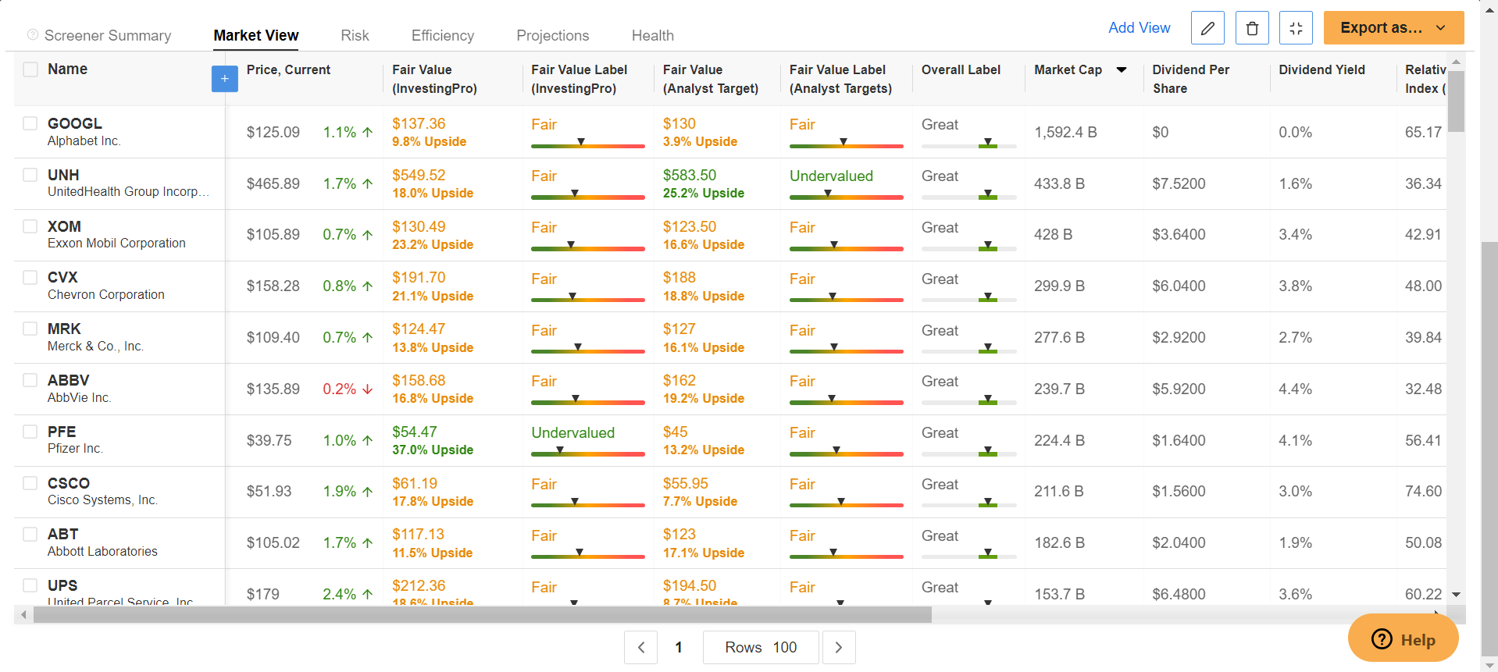This screenshot has height=672, width=1498.
Task: Open the XOM ticker link
Action: 64,226
